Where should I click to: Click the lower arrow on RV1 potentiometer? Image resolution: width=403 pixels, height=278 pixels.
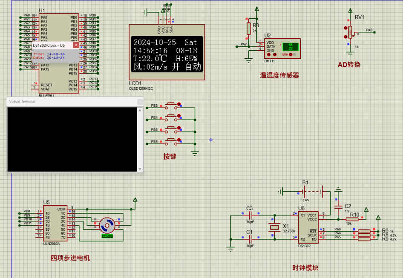pos(345,37)
